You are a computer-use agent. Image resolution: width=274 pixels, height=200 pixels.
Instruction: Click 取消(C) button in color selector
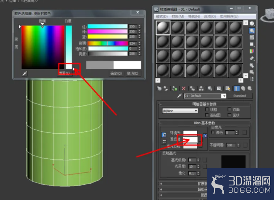point(132,73)
